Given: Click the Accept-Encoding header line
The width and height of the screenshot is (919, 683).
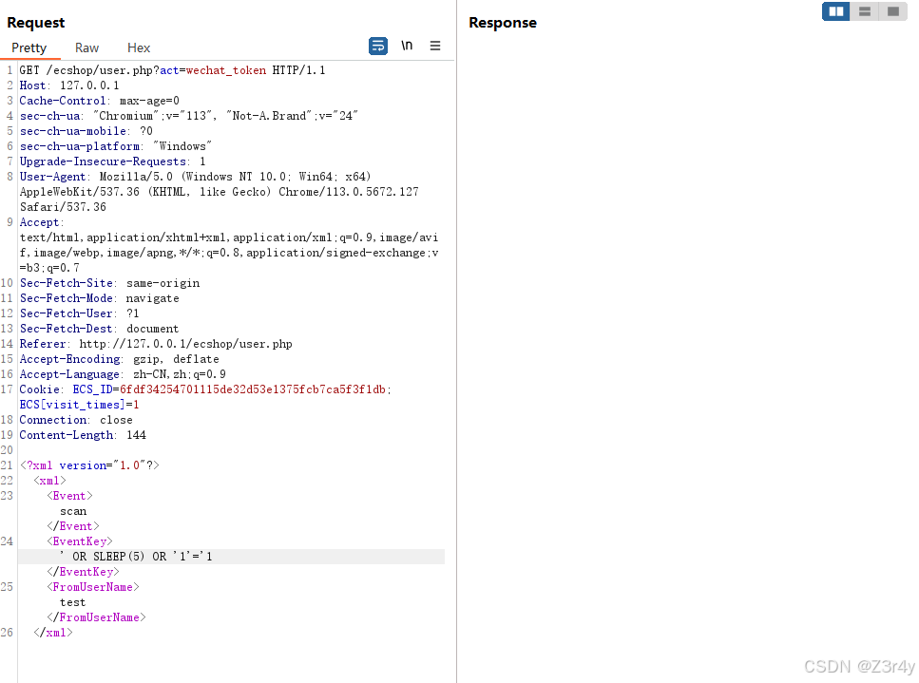Looking at the screenshot, I should [x=119, y=360].
